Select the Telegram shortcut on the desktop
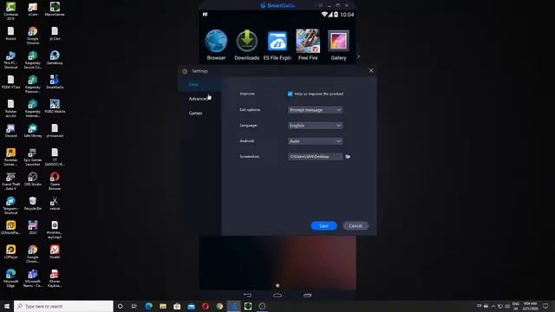555x312 pixels. 11,205
